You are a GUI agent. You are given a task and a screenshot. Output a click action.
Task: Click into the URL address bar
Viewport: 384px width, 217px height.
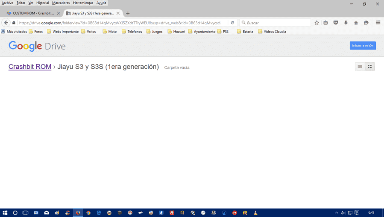tap(120, 23)
